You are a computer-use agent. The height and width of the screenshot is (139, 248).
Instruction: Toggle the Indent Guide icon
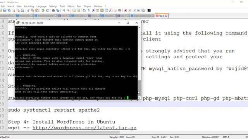(93, 10)
